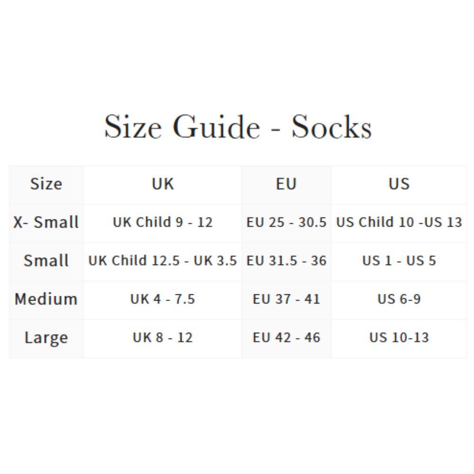Select the Small row label

(46, 261)
